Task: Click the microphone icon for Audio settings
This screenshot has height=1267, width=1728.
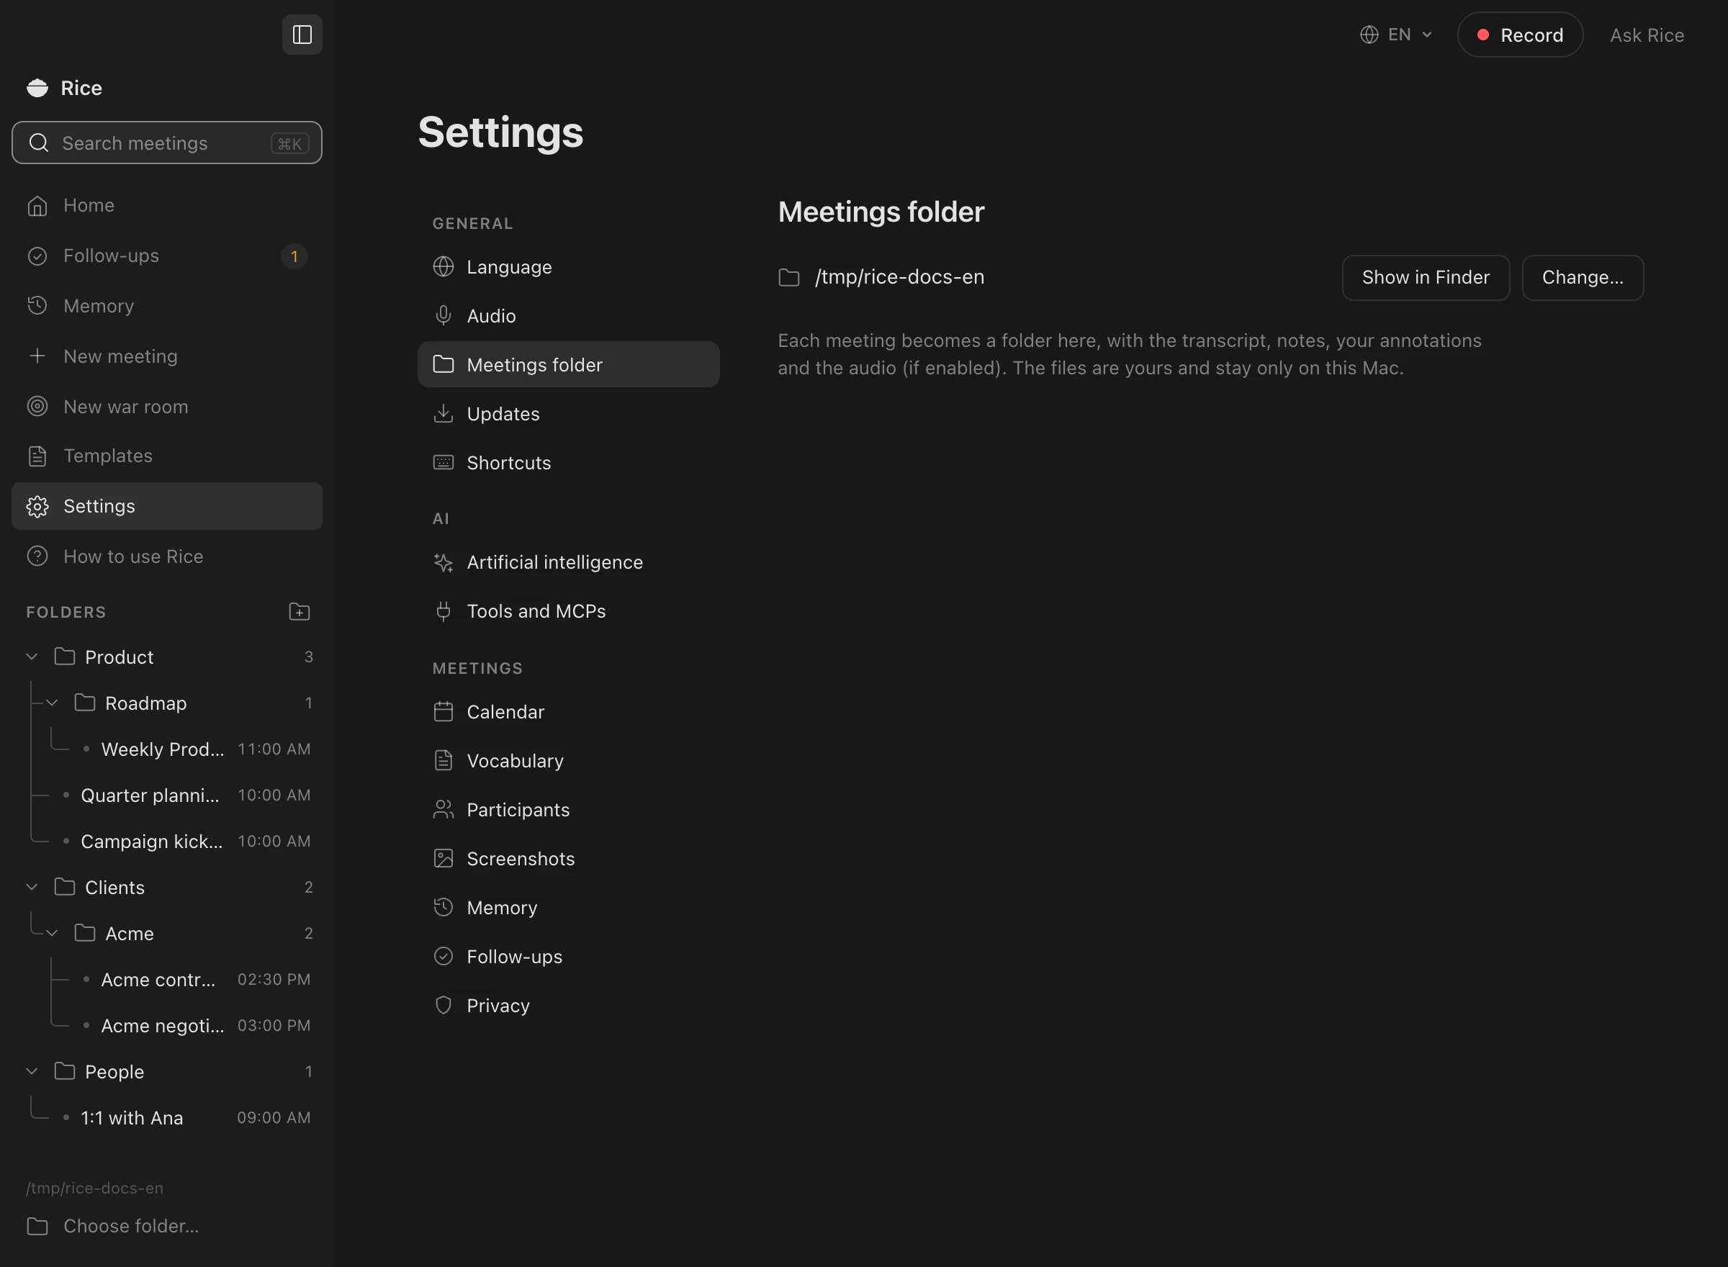Action: click(x=444, y=316)
